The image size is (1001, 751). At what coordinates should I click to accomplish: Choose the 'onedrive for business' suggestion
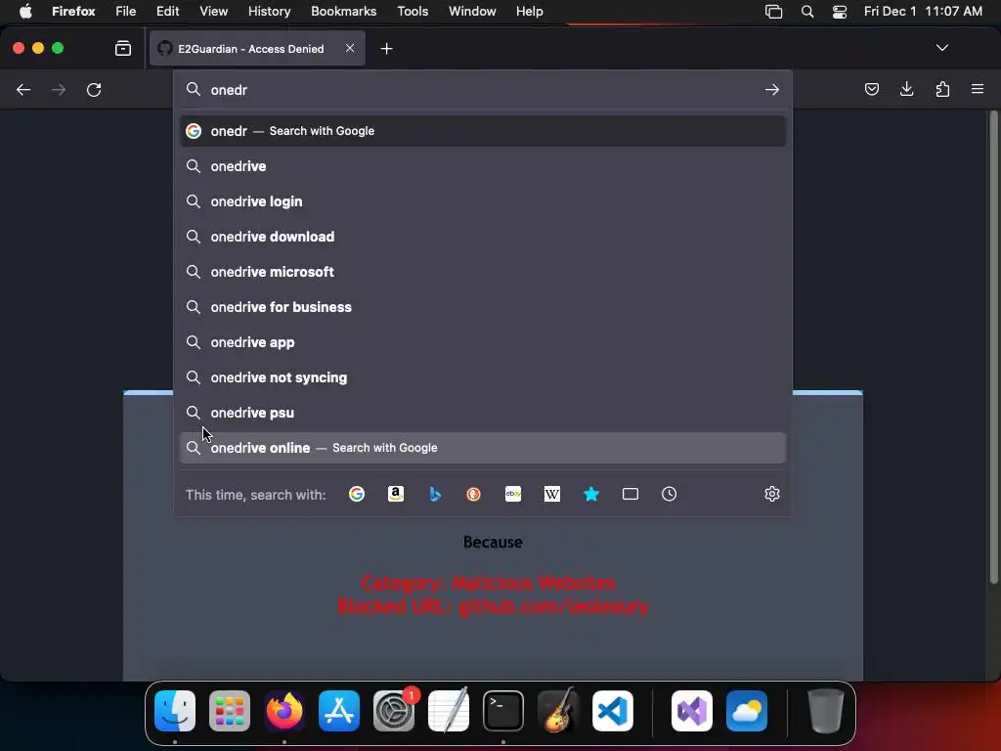click(483, 306)
